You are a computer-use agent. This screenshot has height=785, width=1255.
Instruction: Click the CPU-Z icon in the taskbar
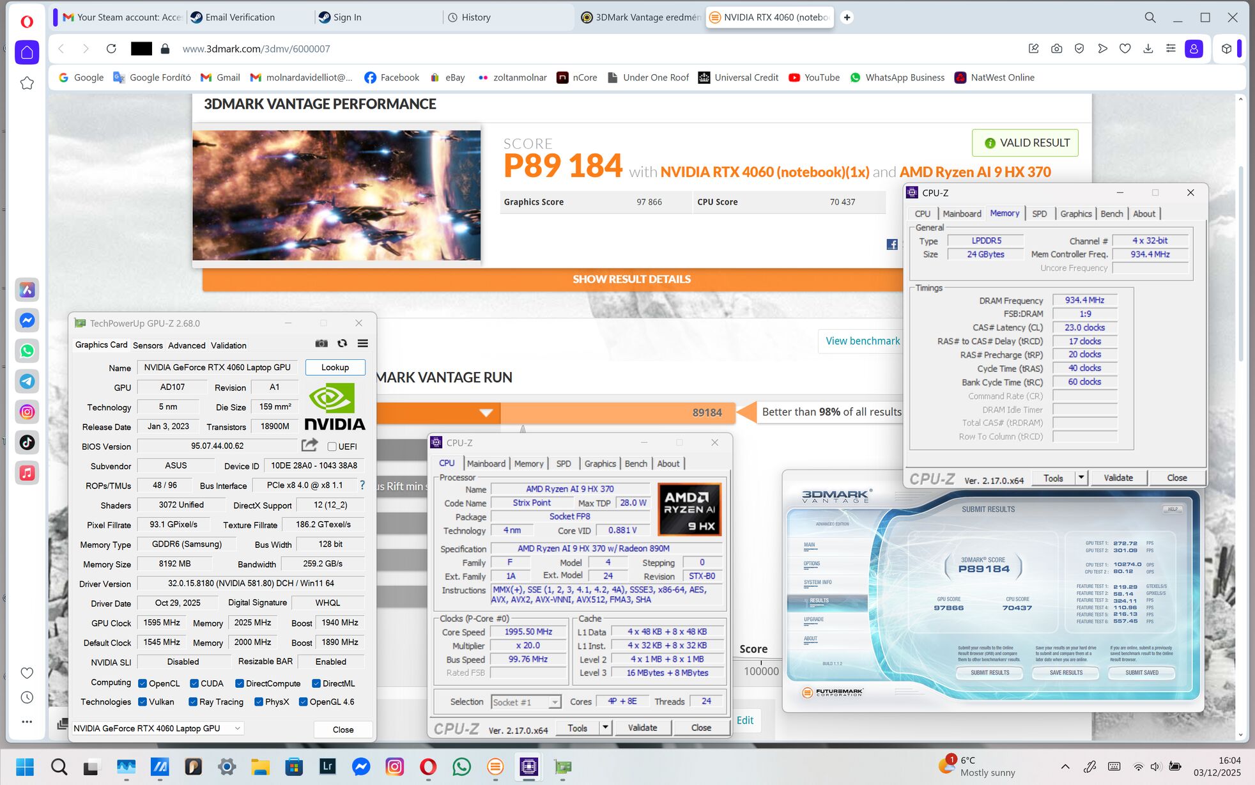click(528, 766)
